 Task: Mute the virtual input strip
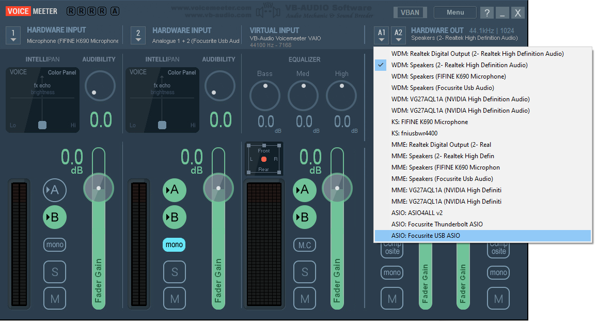pyautogui.click(x=305, y=298)
